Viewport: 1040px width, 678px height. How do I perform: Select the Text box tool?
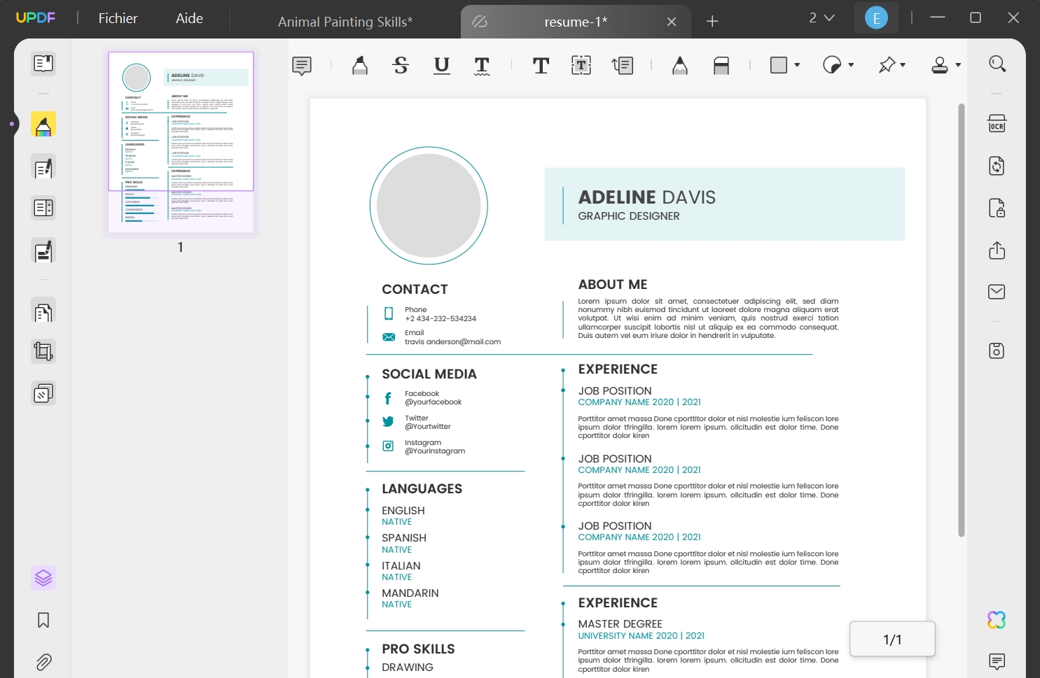pyautogui.click(x=581, y=66)
